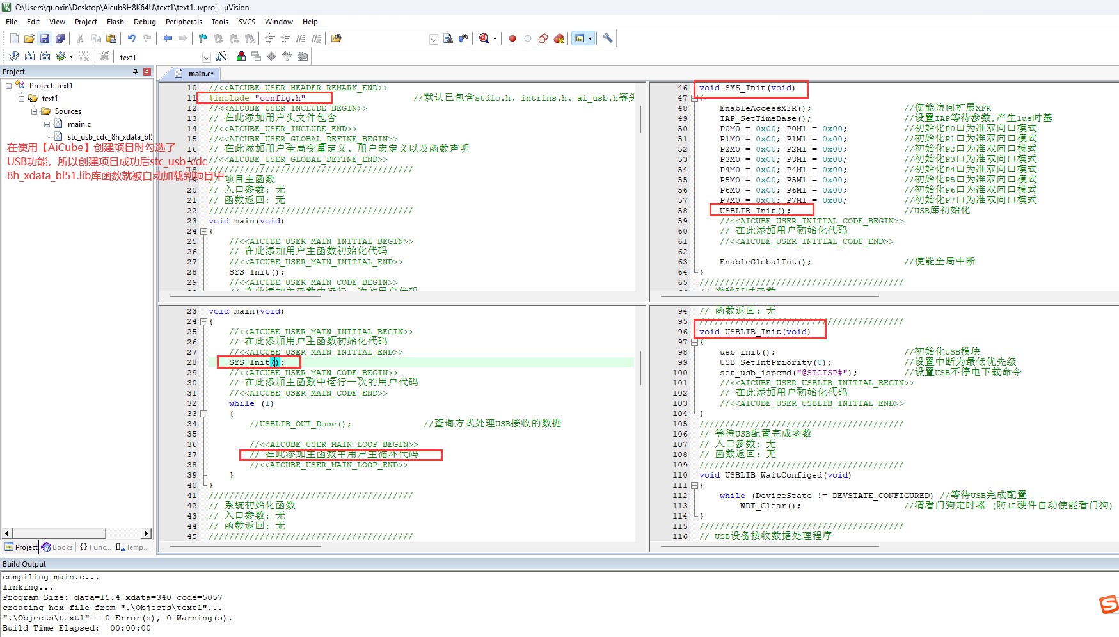Viewport: 1119px width, 637px height.
Task: Click the Open file toolbar icon
Action: pos(29,38)
